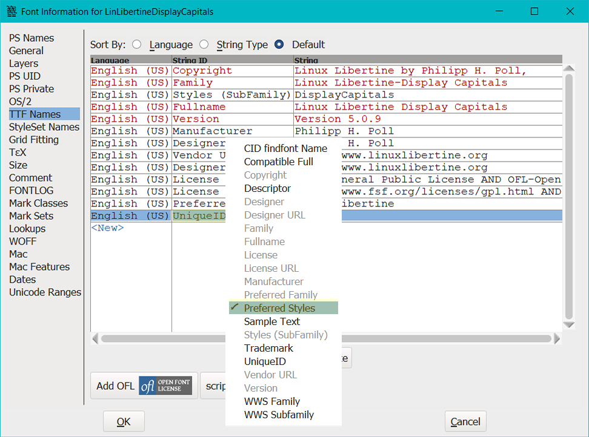The width and height of the screenshot is (589, 437).
Task: Open the Mac section
Action: 18,254
